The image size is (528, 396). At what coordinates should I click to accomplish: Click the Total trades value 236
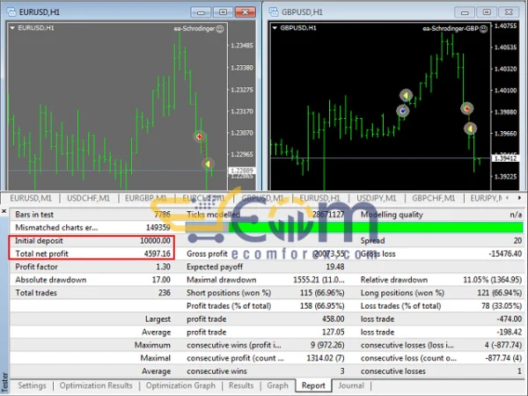[165, 293]
